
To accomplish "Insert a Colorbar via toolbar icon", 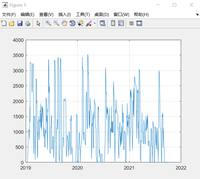I will [113, 23].
